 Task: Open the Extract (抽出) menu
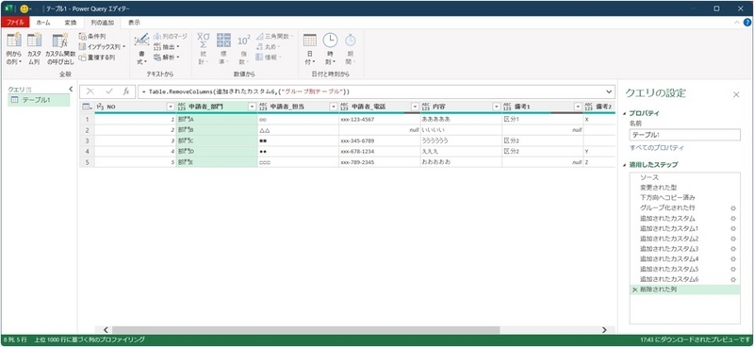(x=167, y=47)
